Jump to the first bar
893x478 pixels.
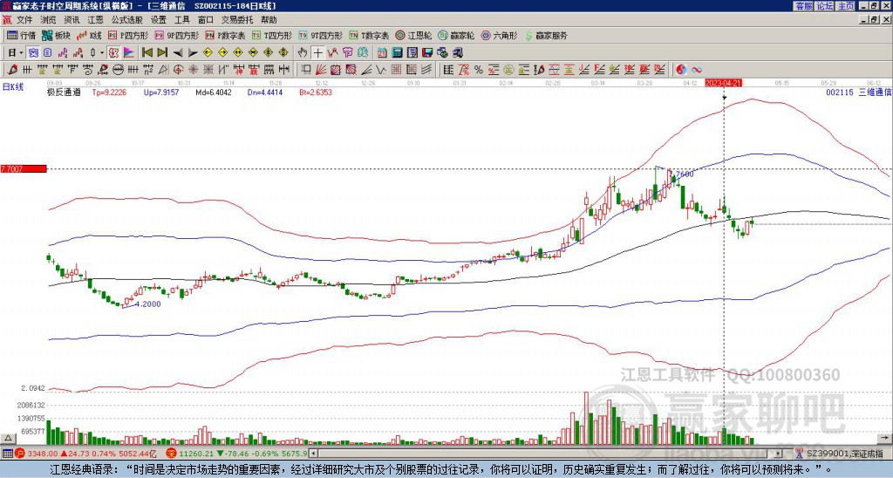(x=147, y=52)
